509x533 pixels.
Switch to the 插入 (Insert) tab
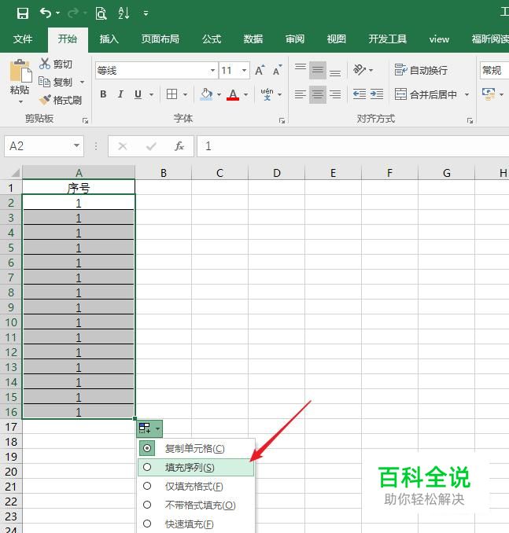pos(109,39)
